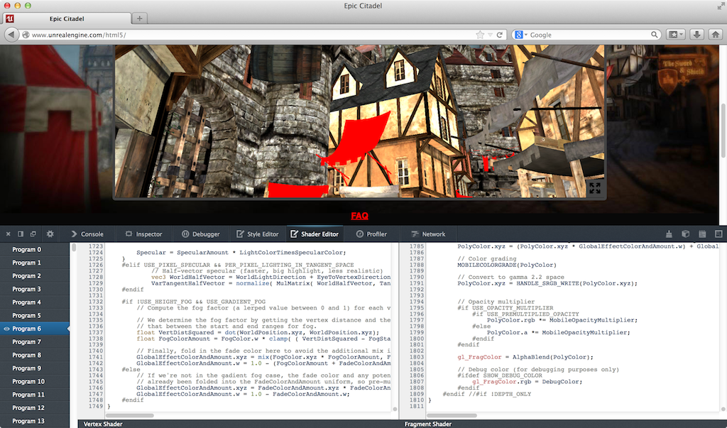Click the site identity globe icon
Image resolution: width=727 pixels, height=428 pixels.
pyautogui.click(x=26, y=35)
